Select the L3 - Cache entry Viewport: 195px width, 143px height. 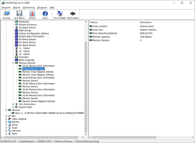(x=24, y=54)
